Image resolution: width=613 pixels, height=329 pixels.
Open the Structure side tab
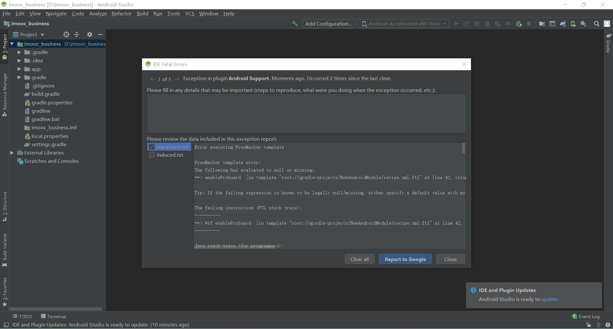pyautogui.click(x=4, y=206)
